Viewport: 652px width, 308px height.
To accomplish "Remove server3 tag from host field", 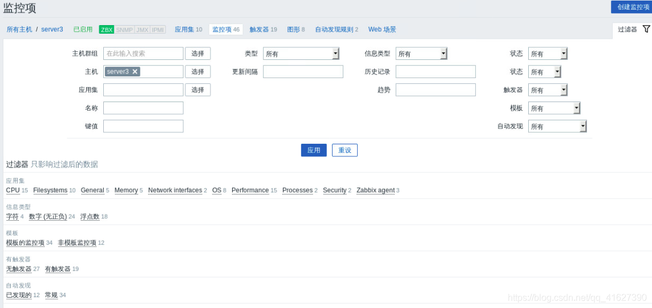I will point(135,71).
